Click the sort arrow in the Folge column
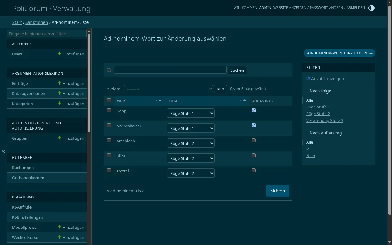 point(245,100)
